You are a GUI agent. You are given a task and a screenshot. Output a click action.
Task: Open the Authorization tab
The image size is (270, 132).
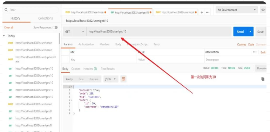(x=86, y=44)
